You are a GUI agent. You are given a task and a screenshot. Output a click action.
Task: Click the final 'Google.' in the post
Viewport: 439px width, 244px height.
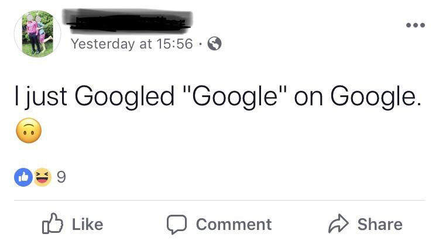[x=375, y=97]
